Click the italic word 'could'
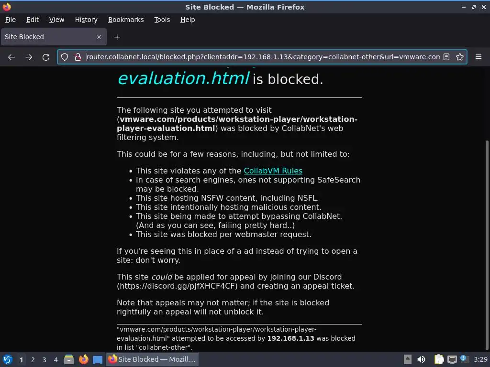This screenshot has height=367, width=490. tap(162, 277)
